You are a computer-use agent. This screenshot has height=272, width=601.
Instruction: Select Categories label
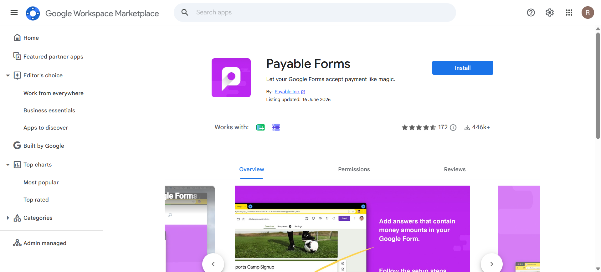[x=38, y=218]
